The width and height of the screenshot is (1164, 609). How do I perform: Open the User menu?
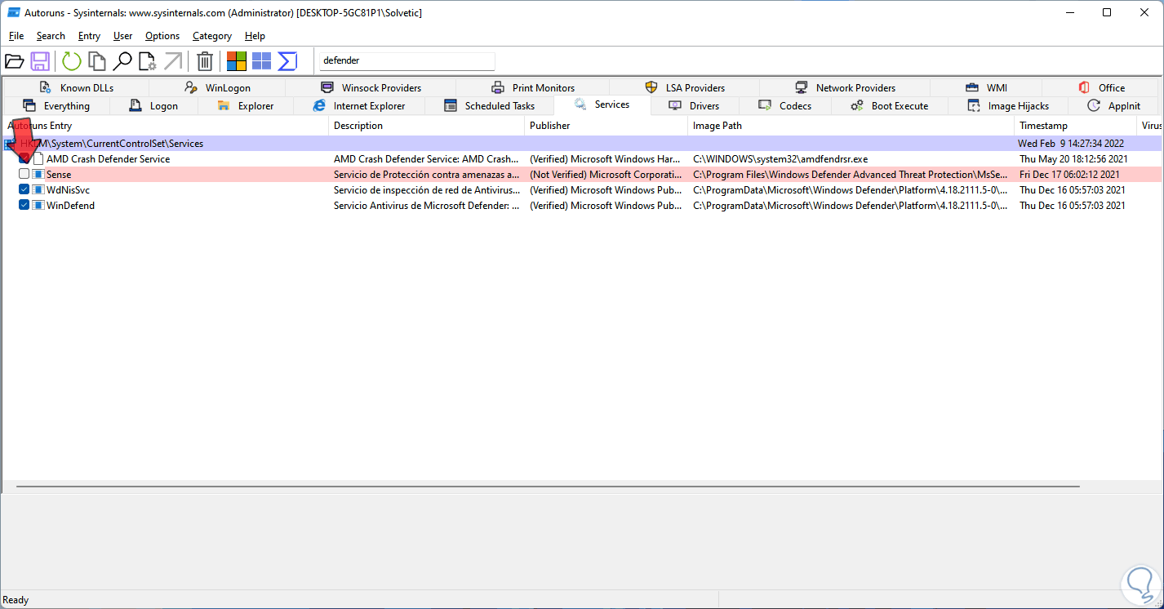[123, 36]
